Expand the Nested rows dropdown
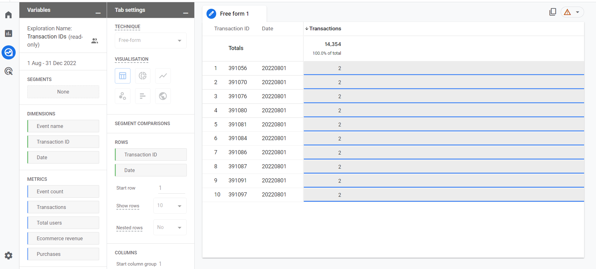 point(170,227)
